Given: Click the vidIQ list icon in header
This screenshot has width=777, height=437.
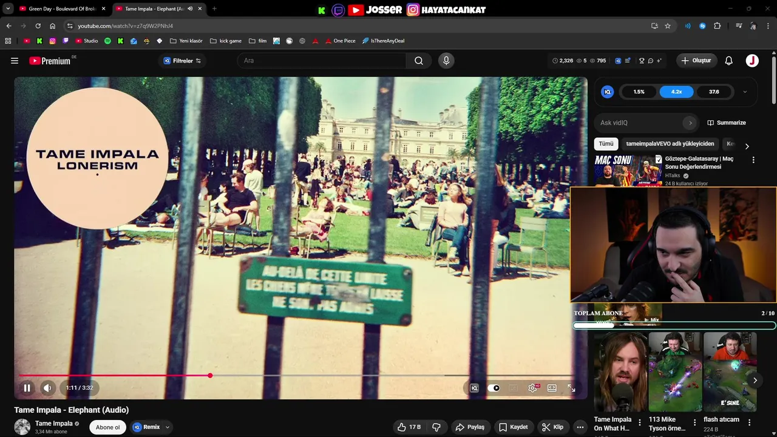Looking at the screenshot, I should (x=628, y=61).
